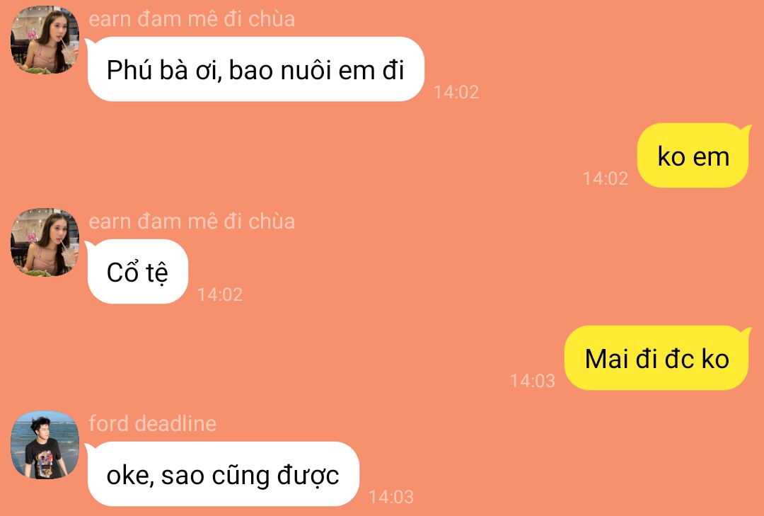Open ford deadline's profile avatar
The height and width of the screenshot is (516, 764).
point(45,445)
